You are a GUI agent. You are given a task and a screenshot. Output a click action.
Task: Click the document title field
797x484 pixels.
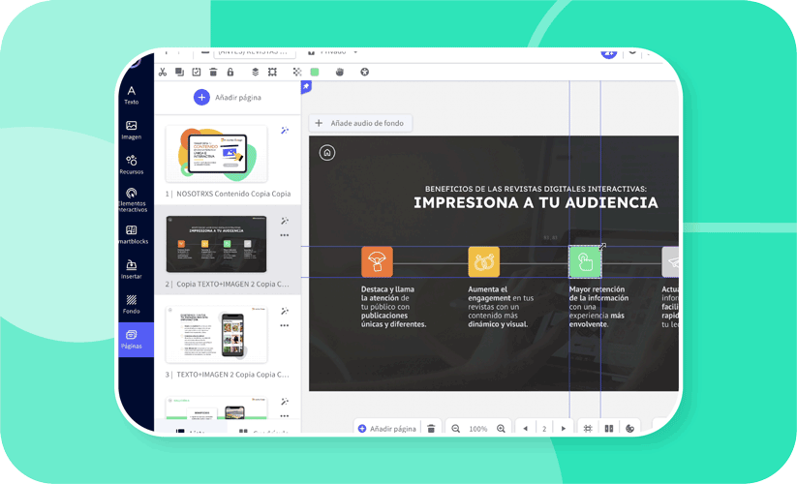[253, 52]
